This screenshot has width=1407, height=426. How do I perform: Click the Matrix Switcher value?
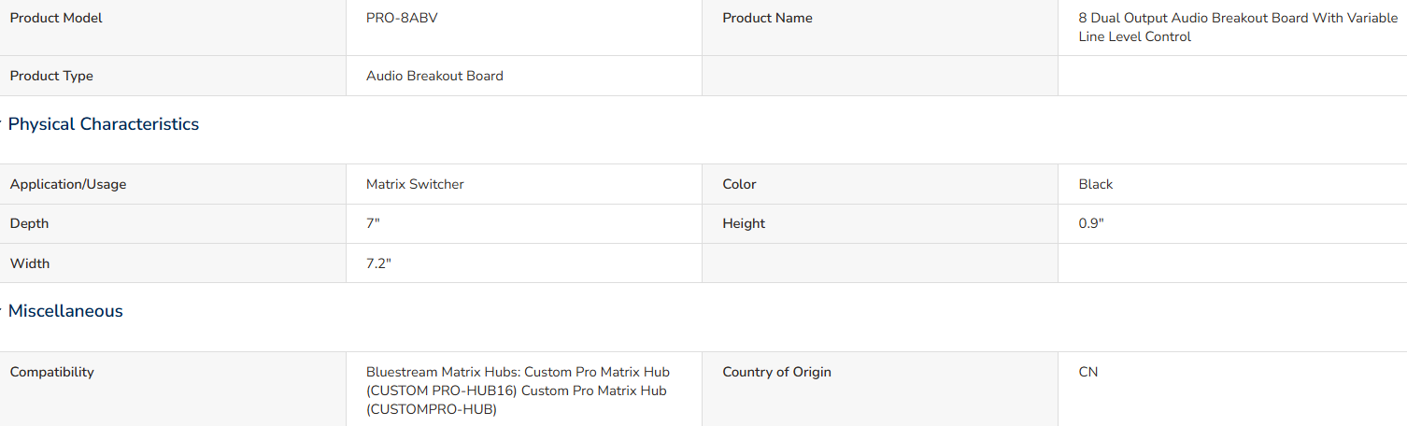coord(415,184)
